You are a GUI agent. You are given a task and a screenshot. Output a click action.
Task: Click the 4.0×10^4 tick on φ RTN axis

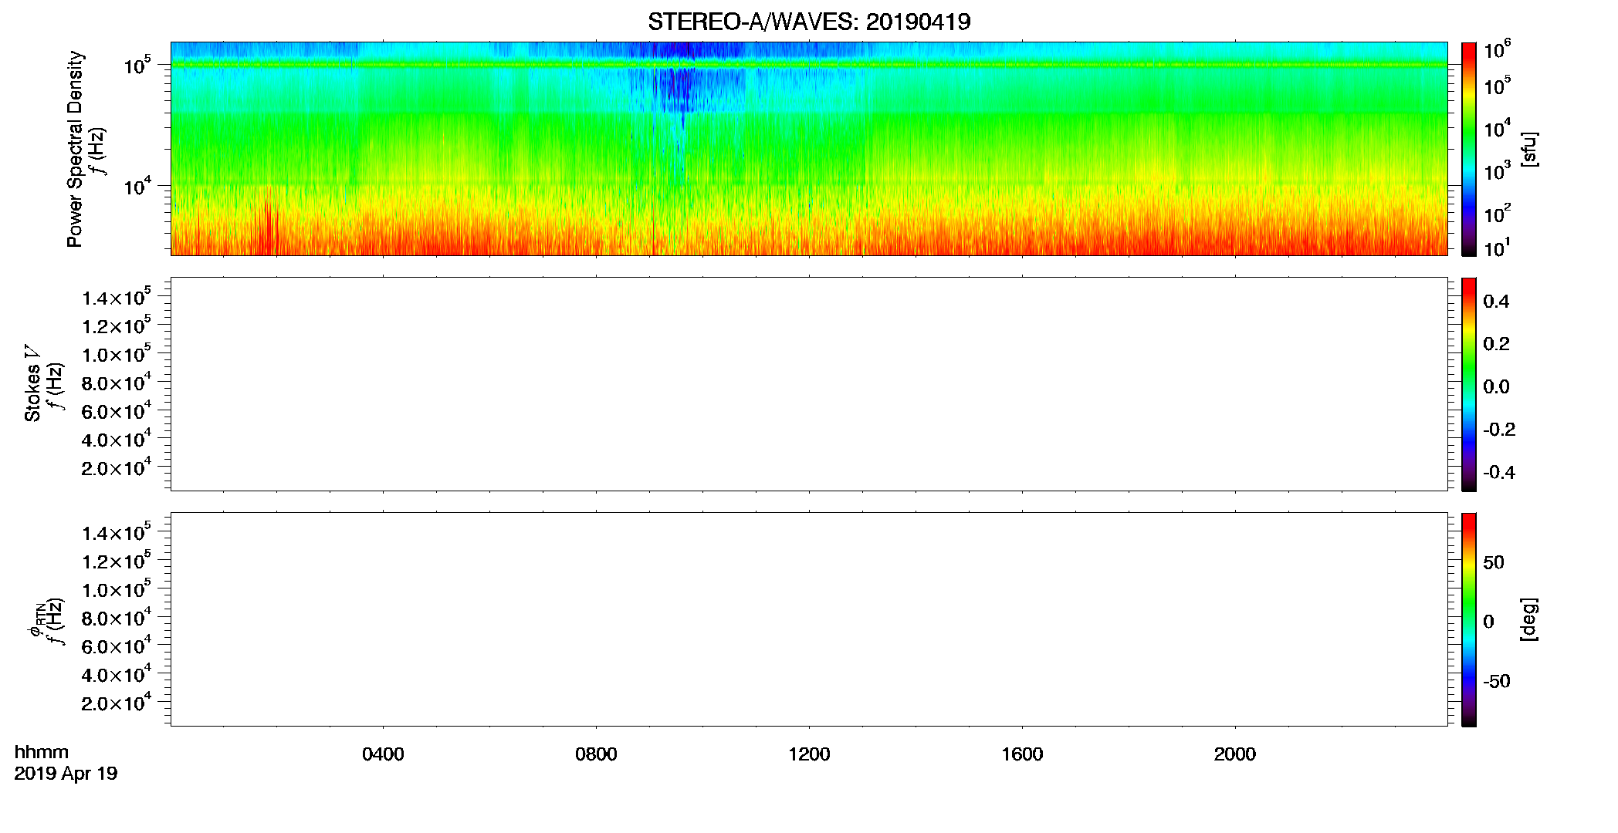pos(116,674)
